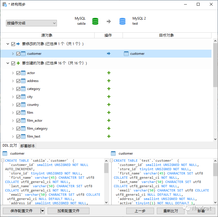Viewport: 218px width, 217px height.
Task: Click the film_category table icon
Action: point(23,128)
